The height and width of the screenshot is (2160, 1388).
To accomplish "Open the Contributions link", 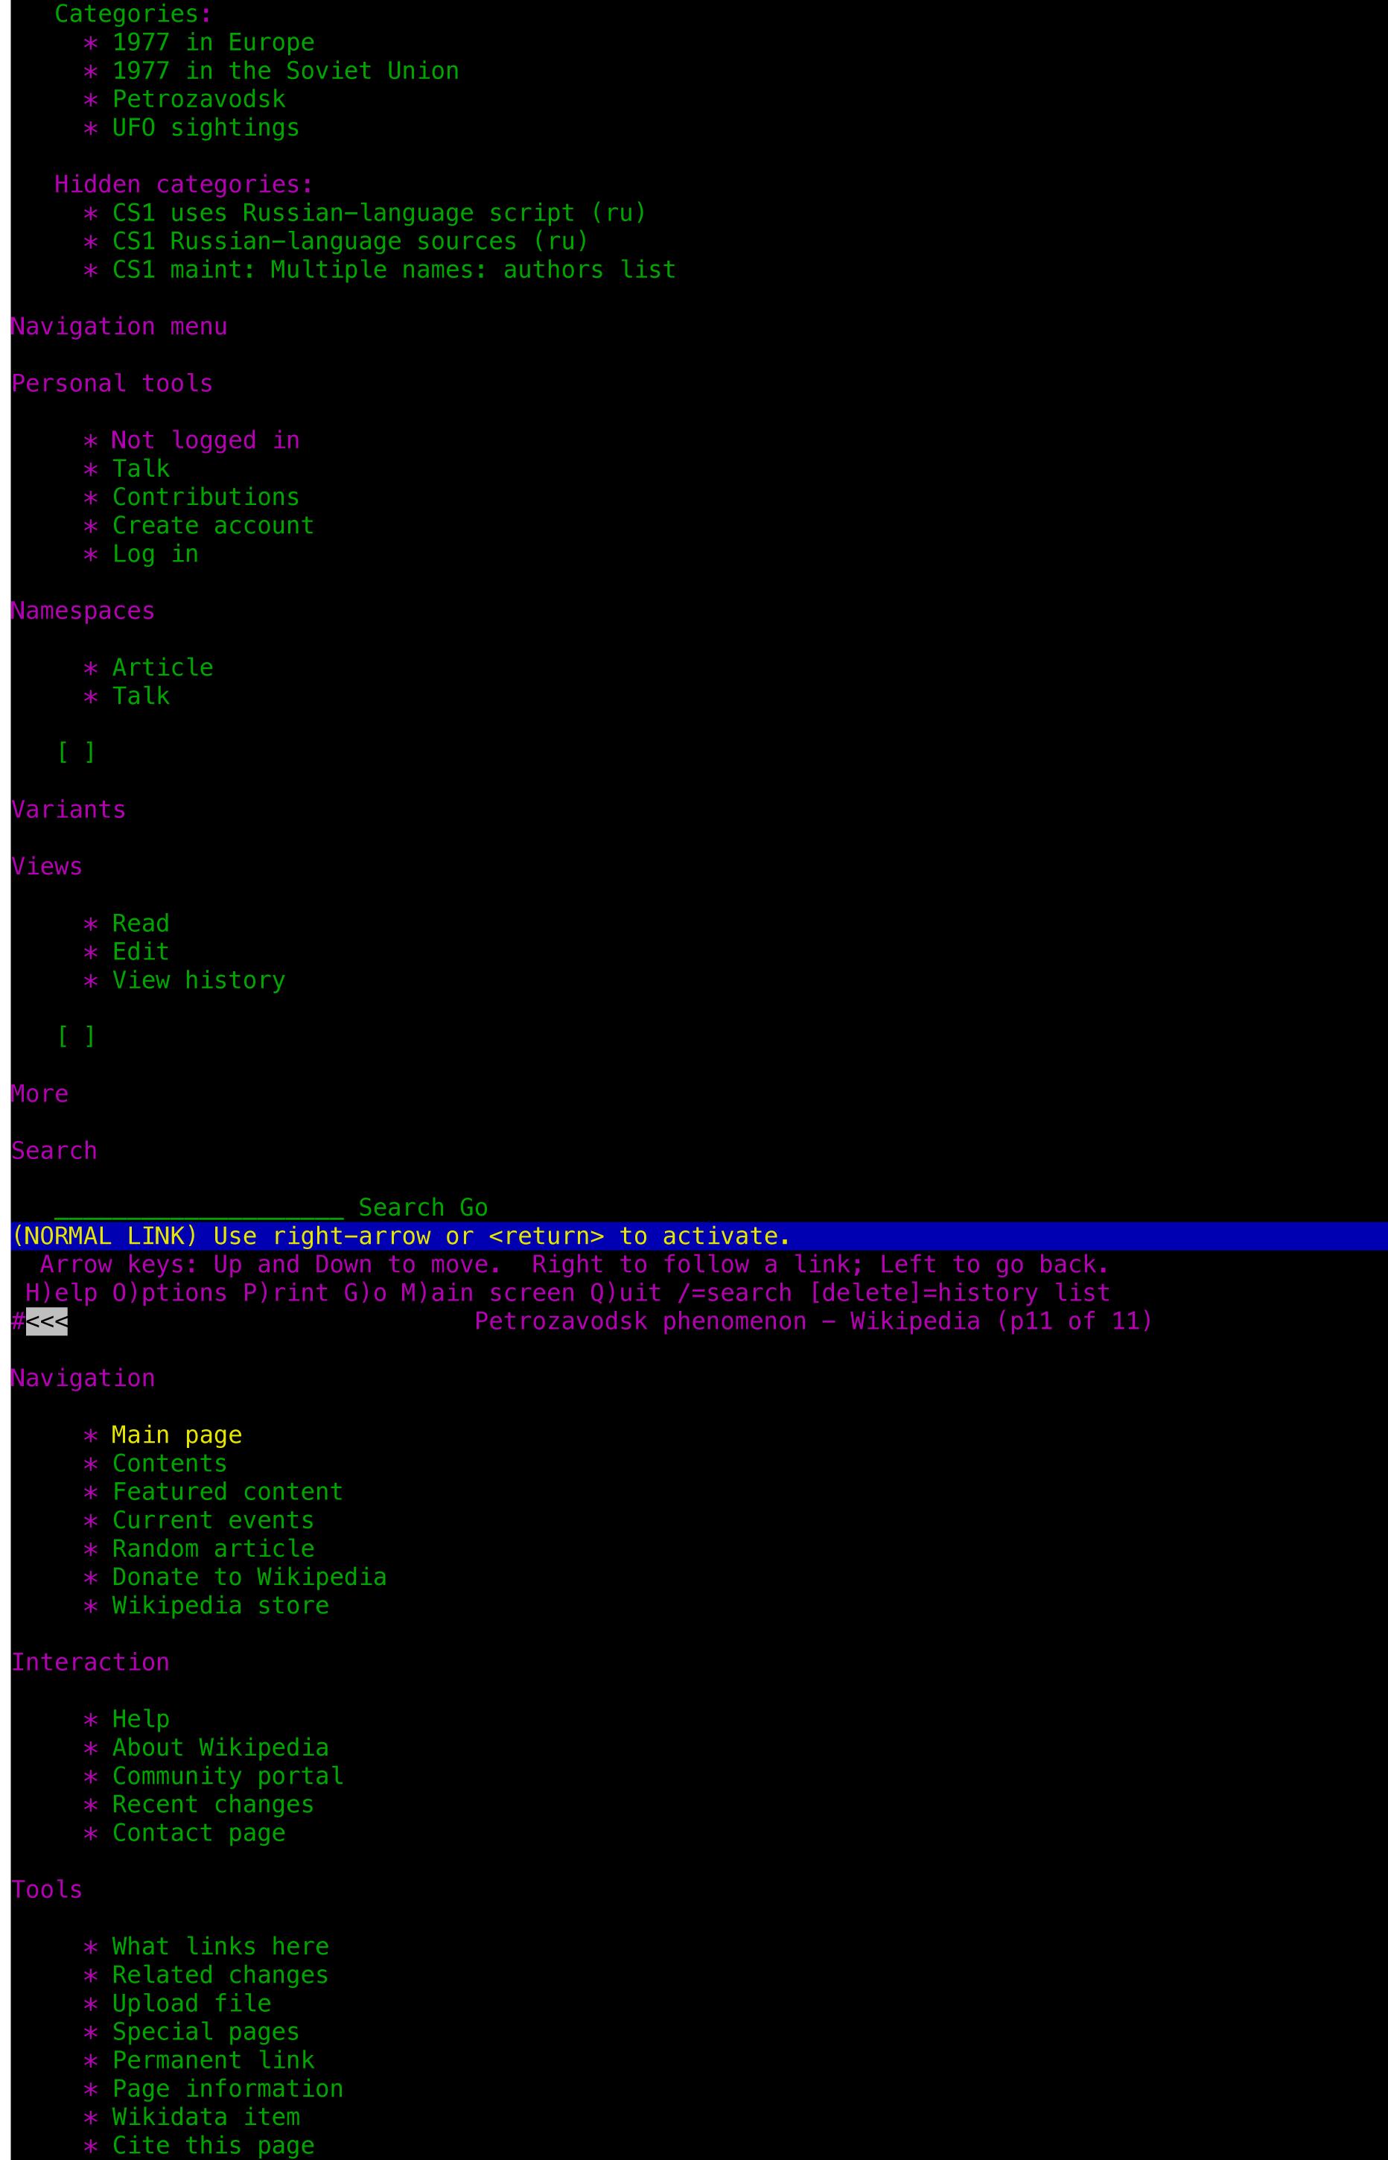I will pos(206,498).
